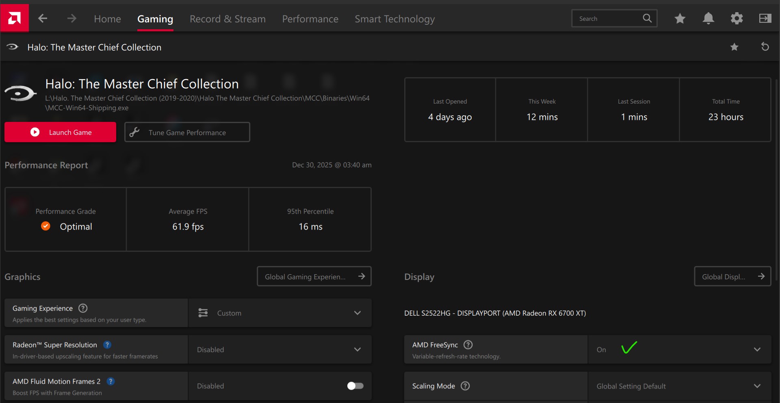
Task: Open the Smart Technology tab
Action: click(395, 19)
